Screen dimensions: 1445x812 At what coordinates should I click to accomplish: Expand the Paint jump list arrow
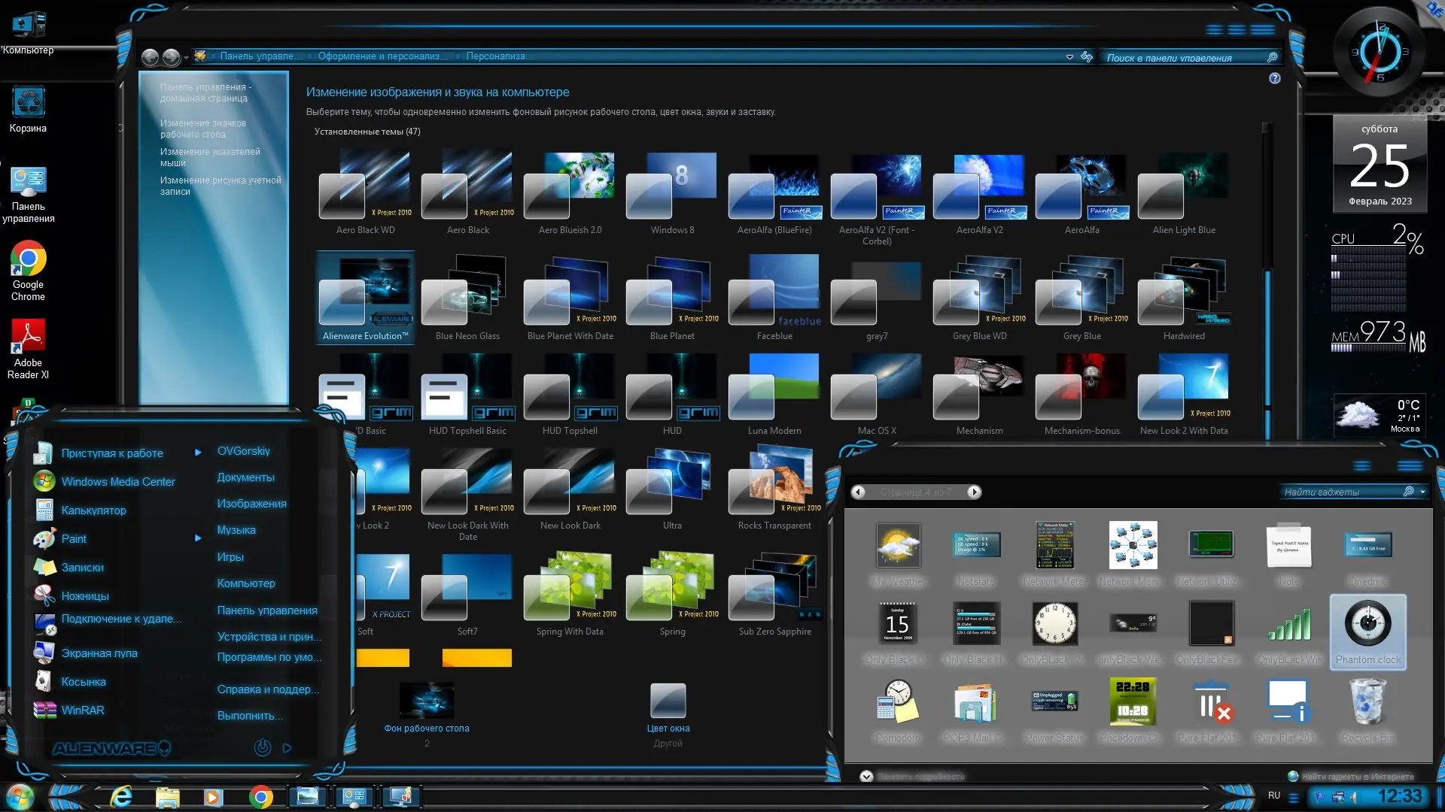click(198, 538)
